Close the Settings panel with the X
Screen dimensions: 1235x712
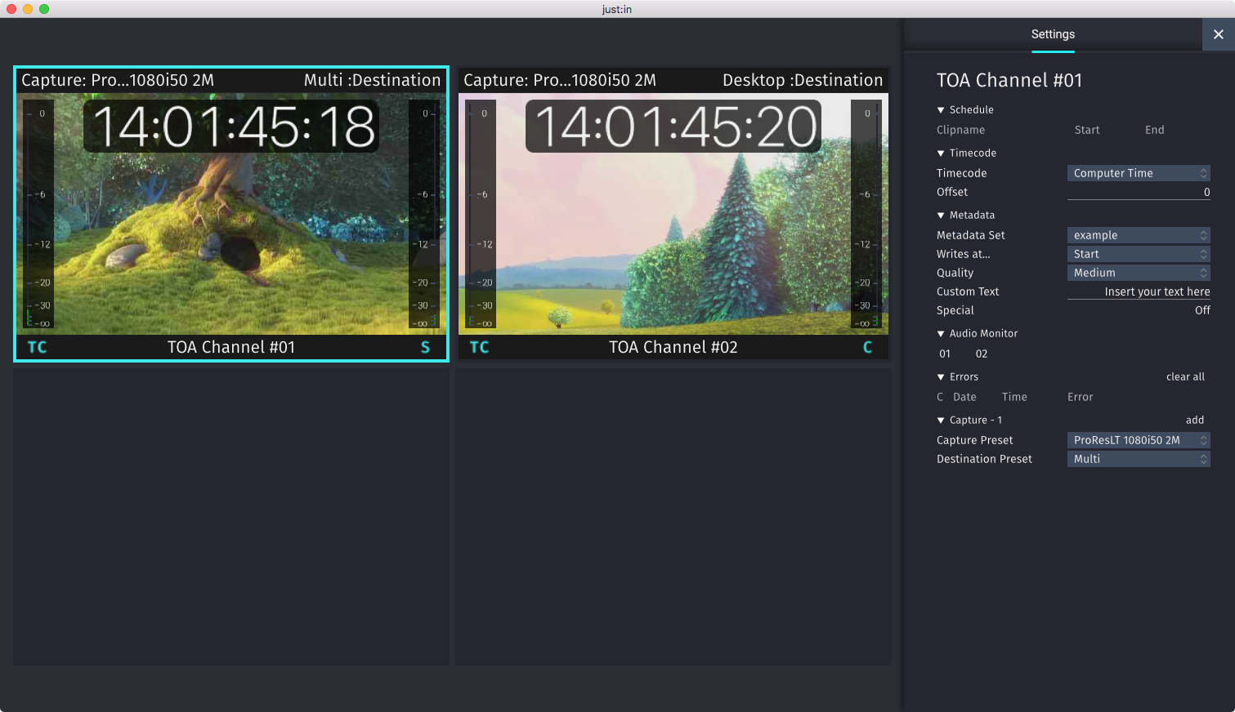coord(1218,34)
